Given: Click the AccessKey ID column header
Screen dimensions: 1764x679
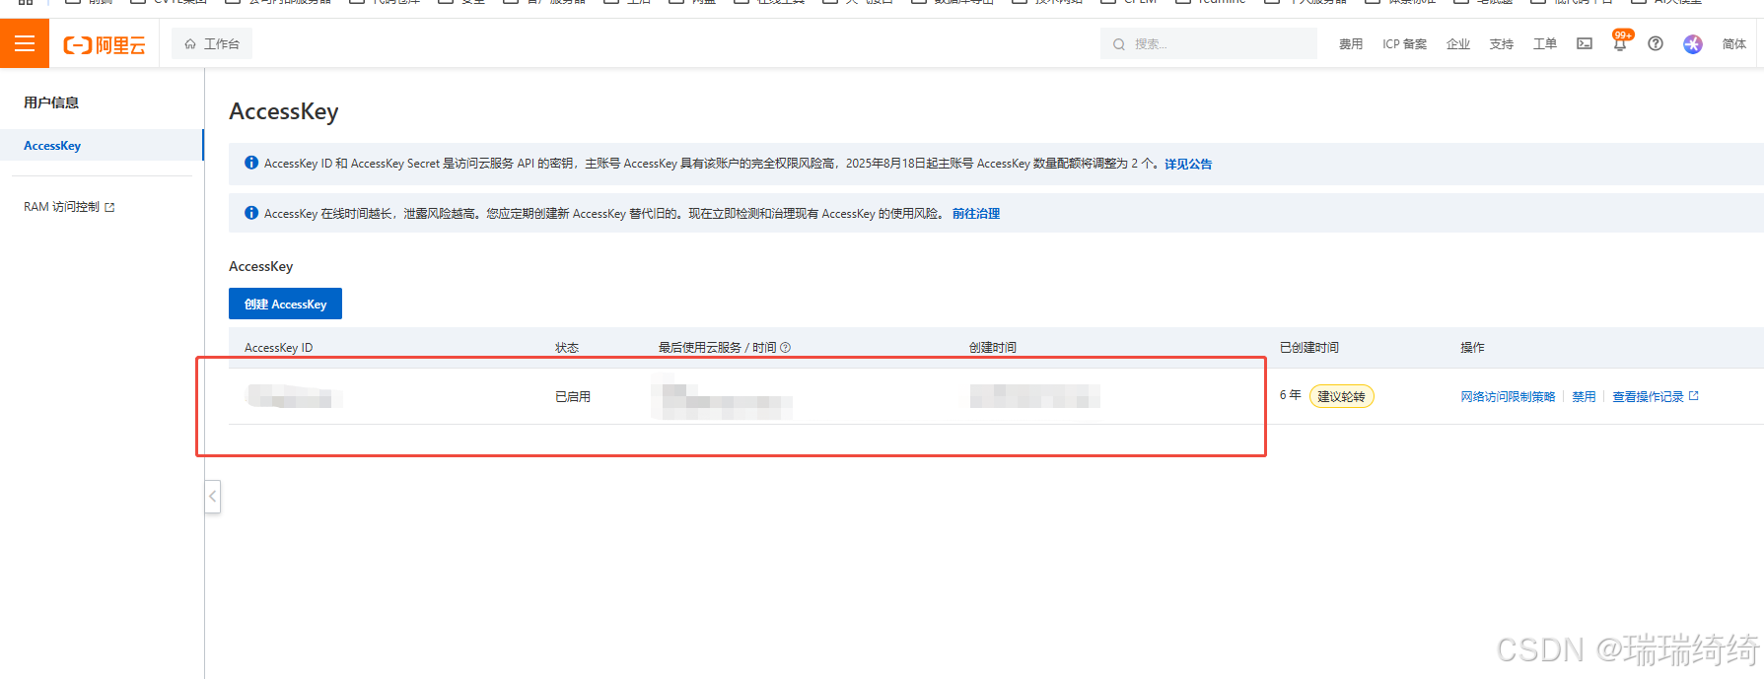Looking at the screenshot, I should click(278, 348).
